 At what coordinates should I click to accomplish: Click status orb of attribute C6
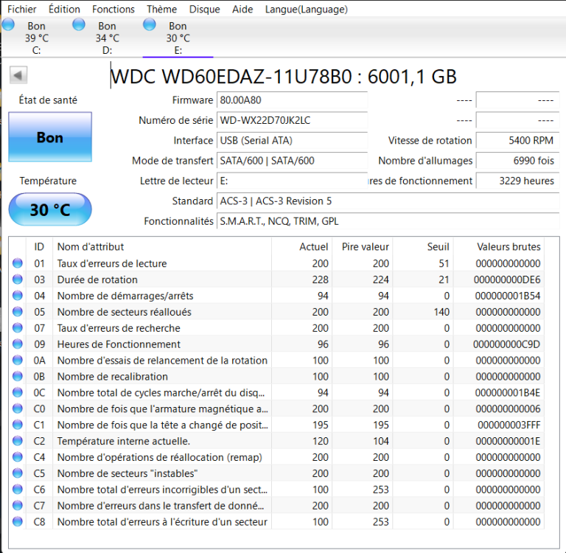(x=18, y=490)
